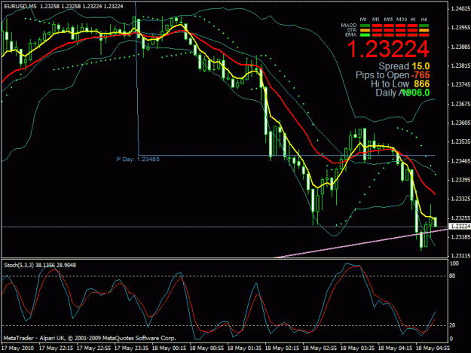Select the pink ascending trendline
Viewport: 471px width, 353px height.
[360, 243]
